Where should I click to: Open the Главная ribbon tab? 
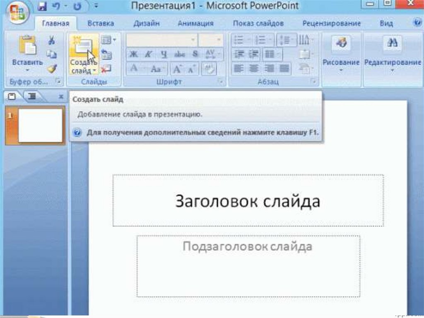(56, 23)
